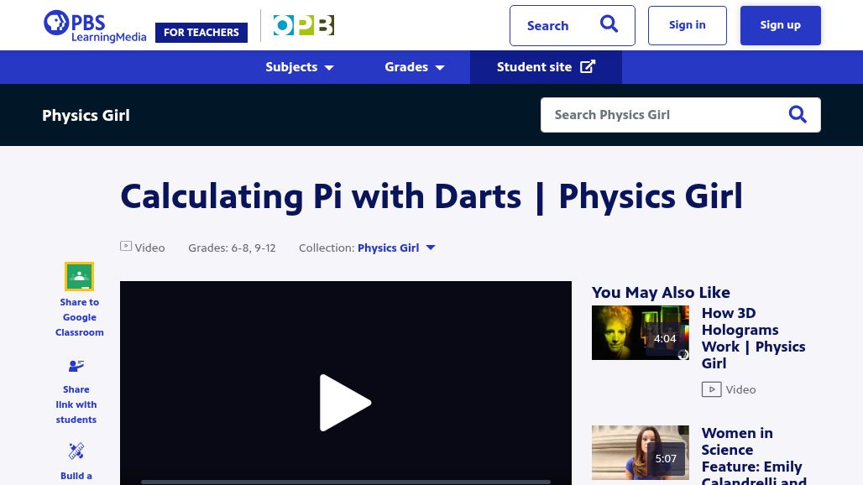Viewport: 863px width, 485px height.
Task: Click the FOR TEACHERS badge
Action: [x=201, y=33]
